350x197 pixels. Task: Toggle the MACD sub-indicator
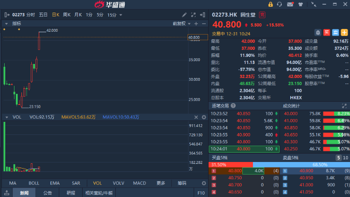(x=140, y=183)
